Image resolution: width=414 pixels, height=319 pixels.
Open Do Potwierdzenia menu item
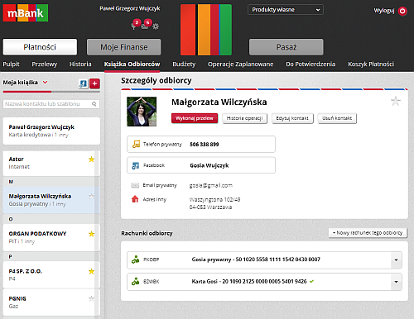pos(310,64)
